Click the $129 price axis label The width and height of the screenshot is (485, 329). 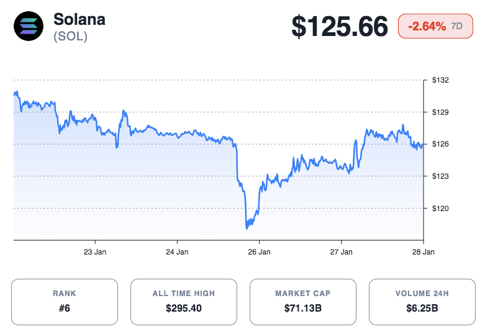coord(440,112)
